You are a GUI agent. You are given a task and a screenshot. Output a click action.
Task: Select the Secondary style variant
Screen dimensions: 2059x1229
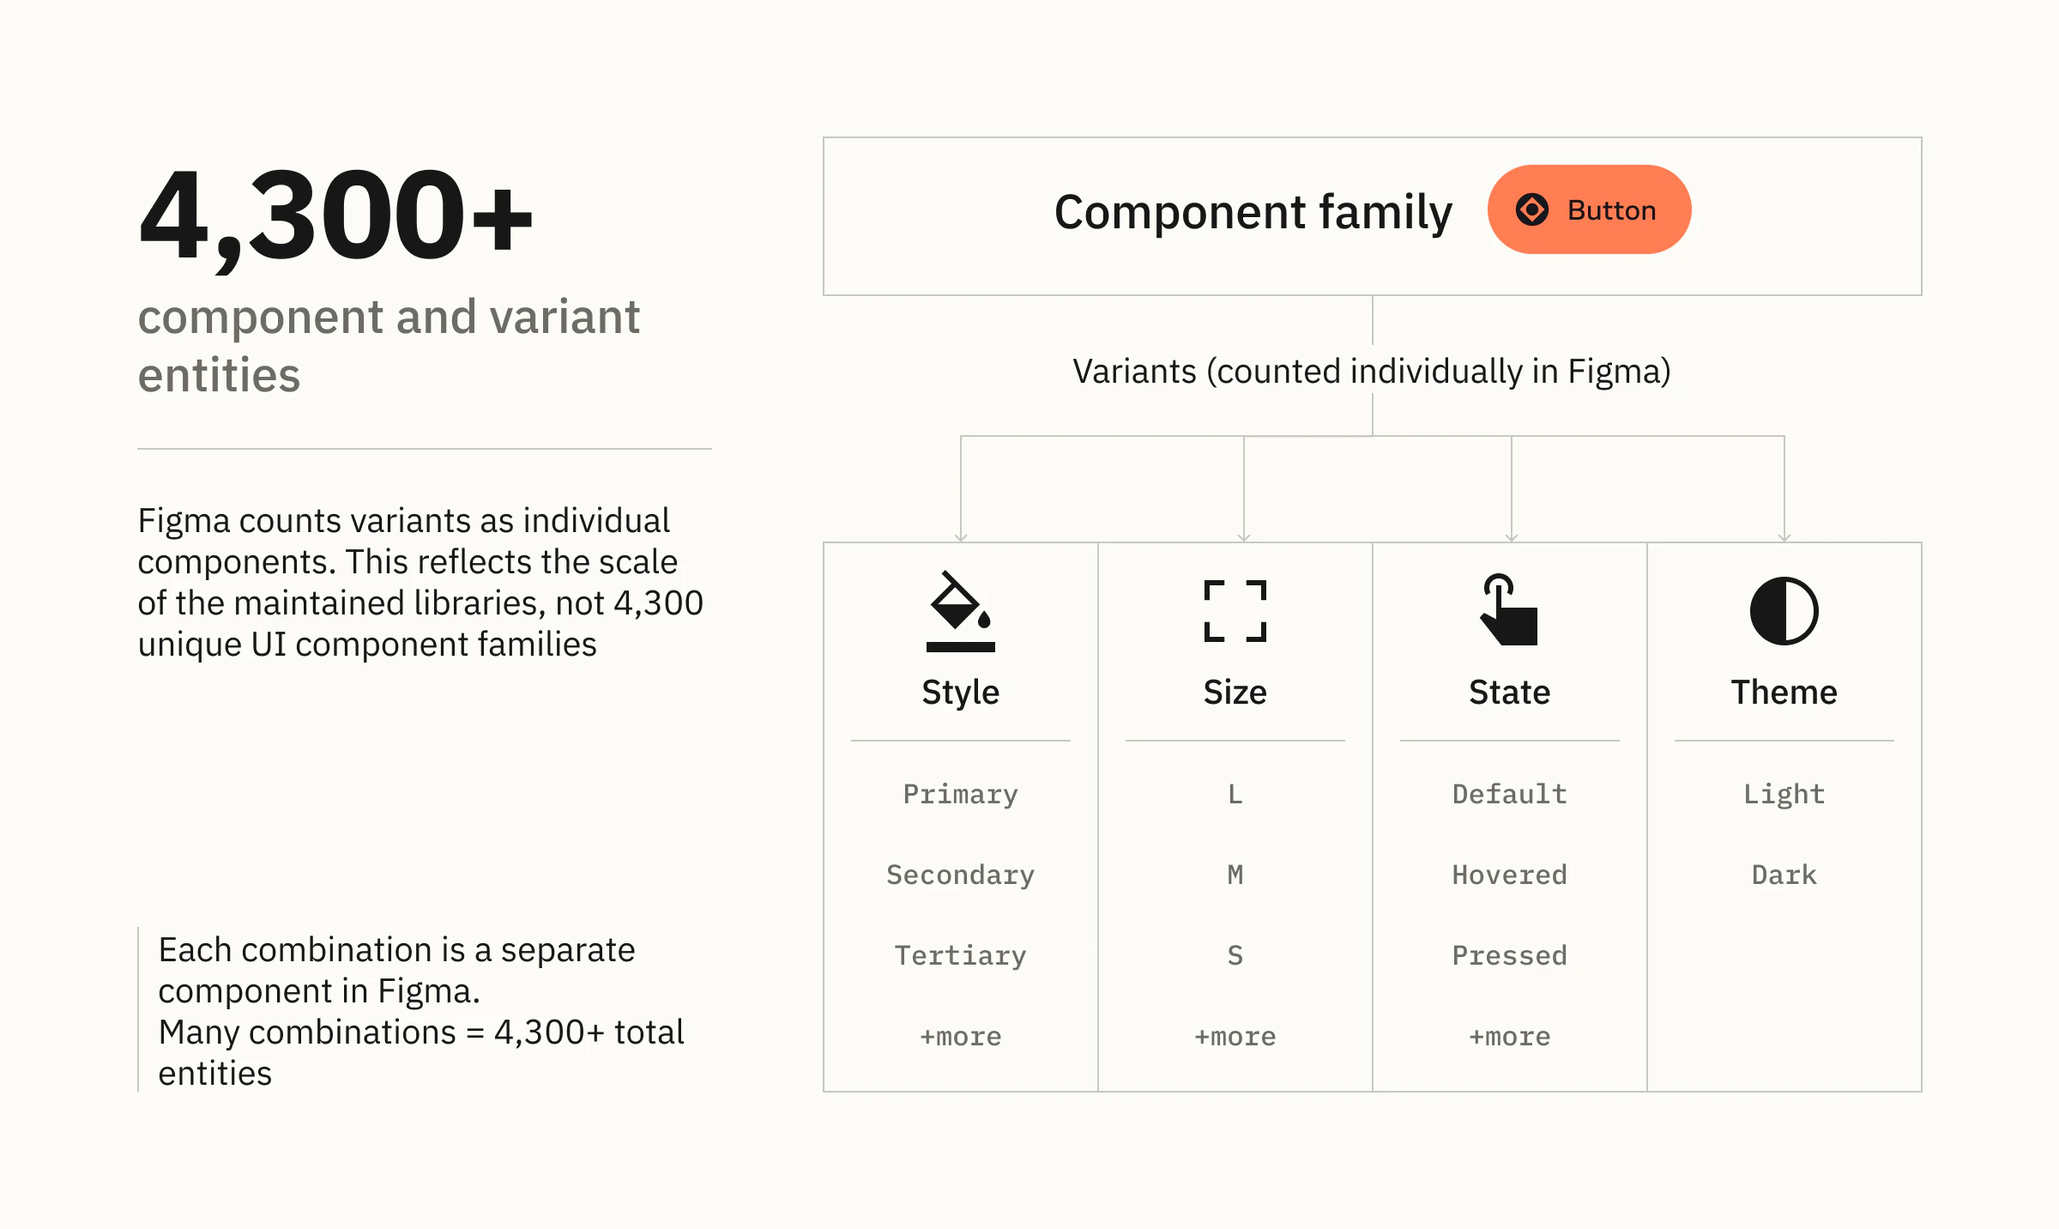[960, 875]
